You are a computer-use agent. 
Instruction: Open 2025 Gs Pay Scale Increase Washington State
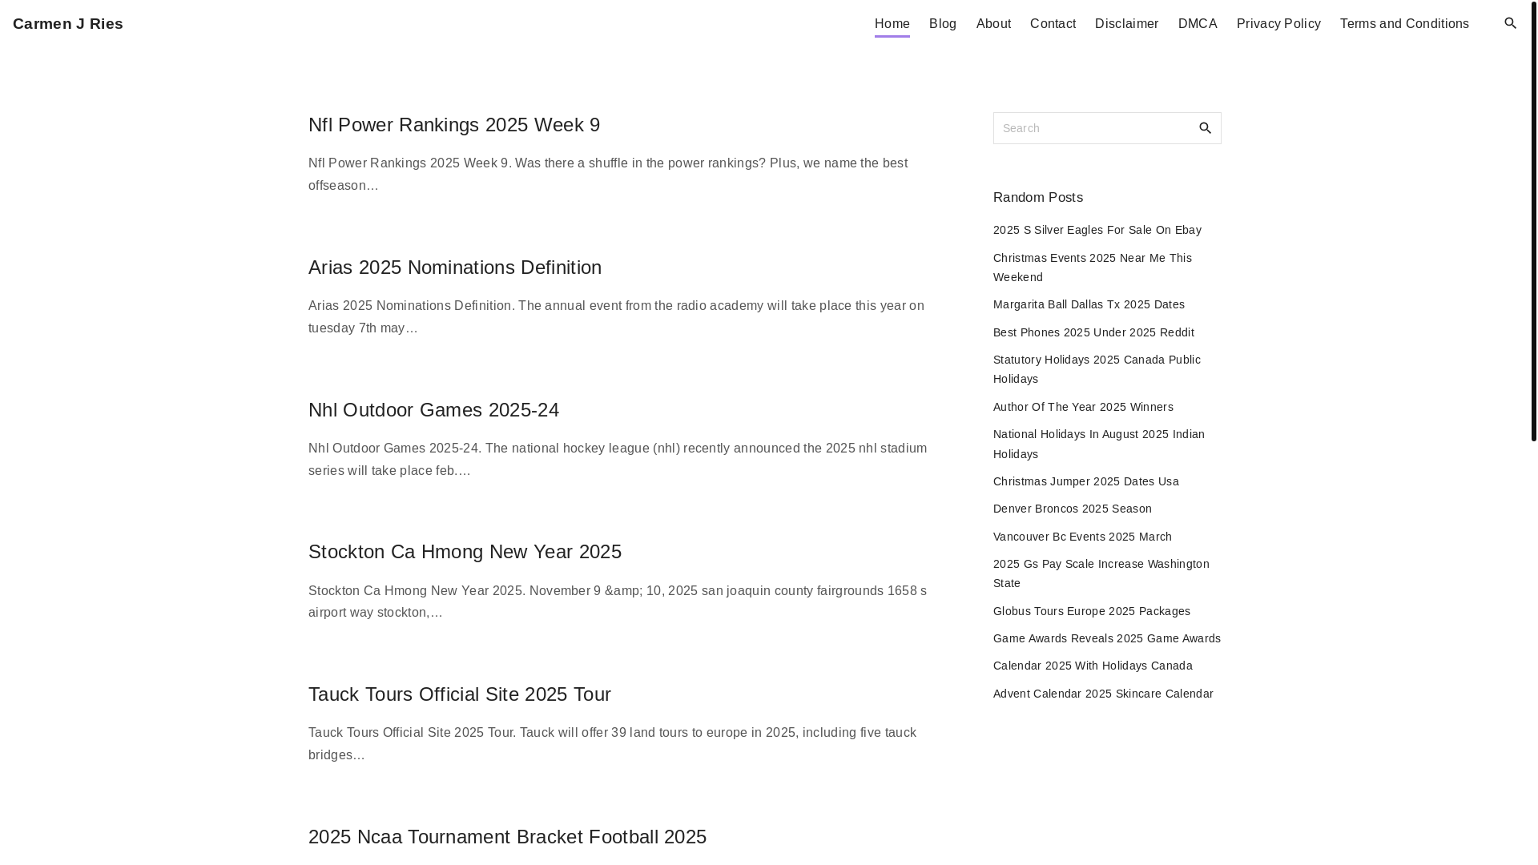click(1101, 573)
